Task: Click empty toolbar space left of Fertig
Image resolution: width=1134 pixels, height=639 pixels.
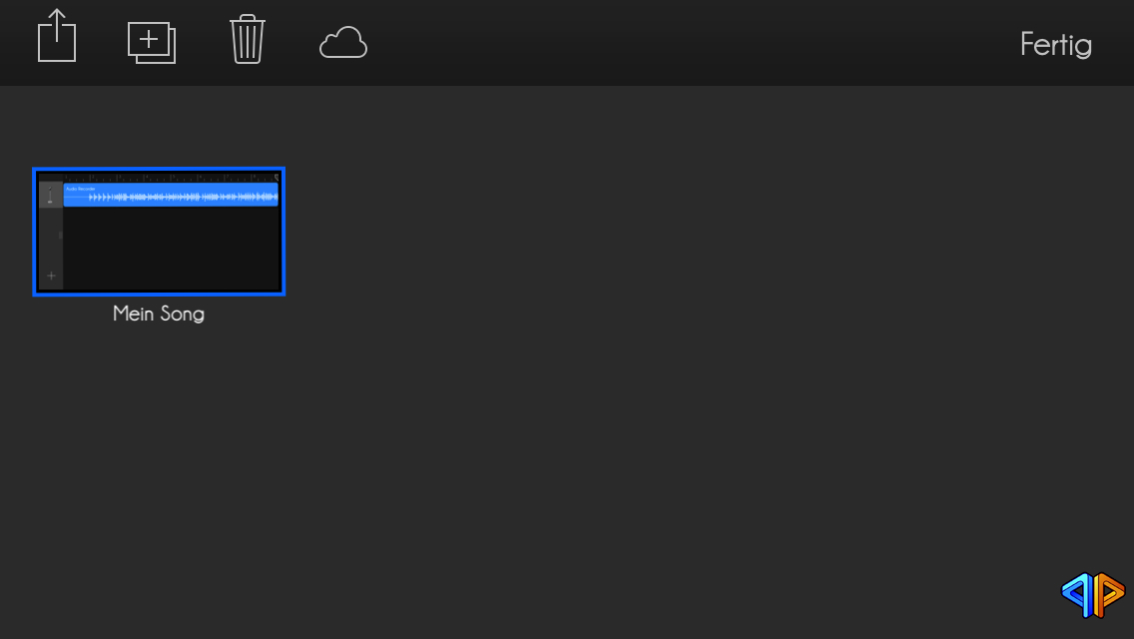Action: click(687, 43)
